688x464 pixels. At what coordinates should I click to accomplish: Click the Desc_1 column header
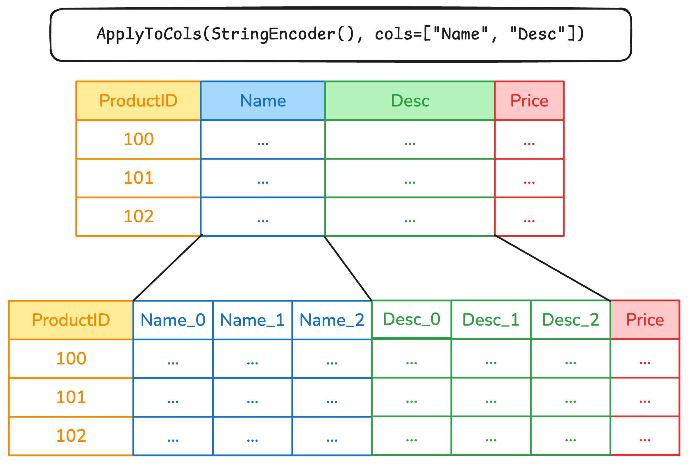(x=491, y=320)
